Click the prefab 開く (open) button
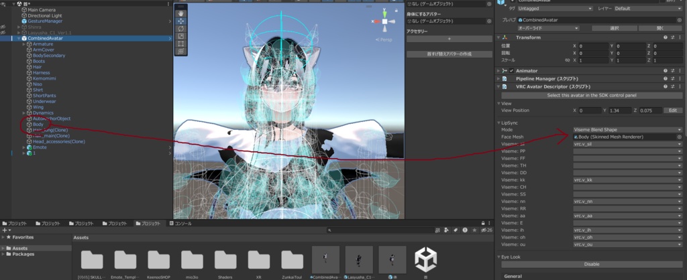Screen dimensions: 687x280 (660, 28)
